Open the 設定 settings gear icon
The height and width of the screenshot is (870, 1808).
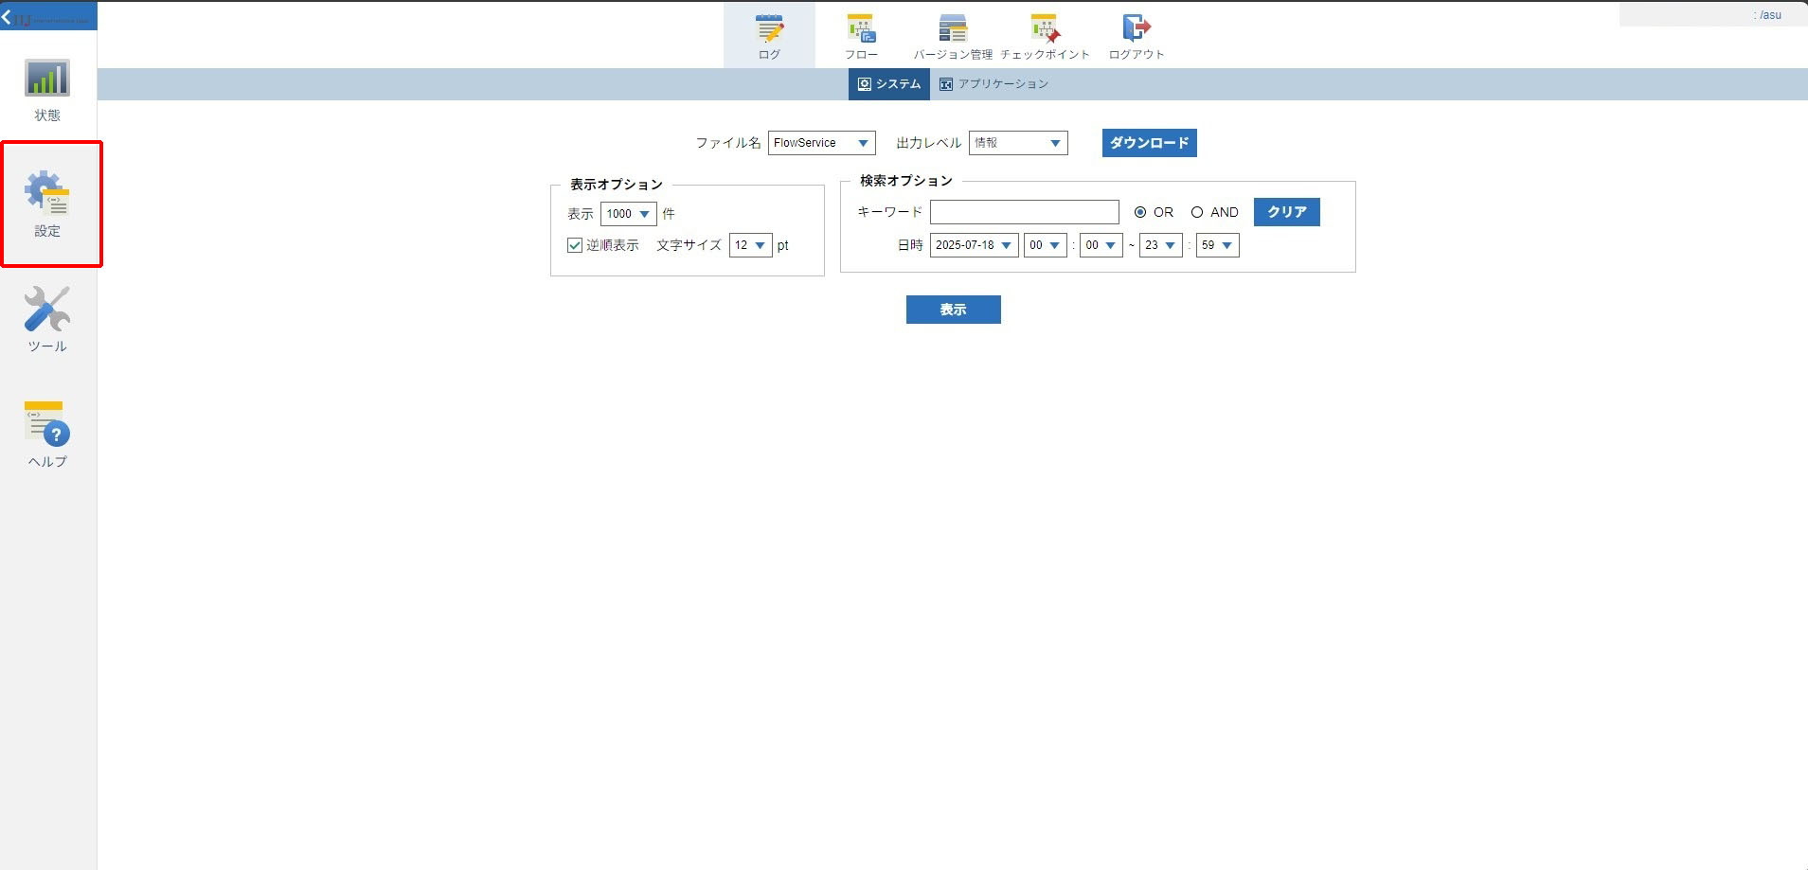47,194
